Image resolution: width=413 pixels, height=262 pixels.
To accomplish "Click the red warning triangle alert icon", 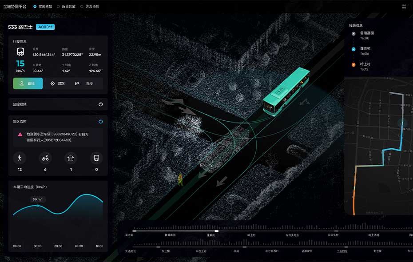I will [x=20, y=134].
